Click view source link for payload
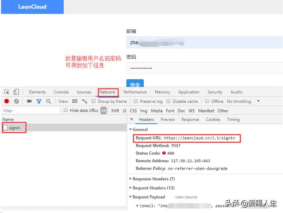Viewport: 283px width, 213px height. [x=186, y=197]
